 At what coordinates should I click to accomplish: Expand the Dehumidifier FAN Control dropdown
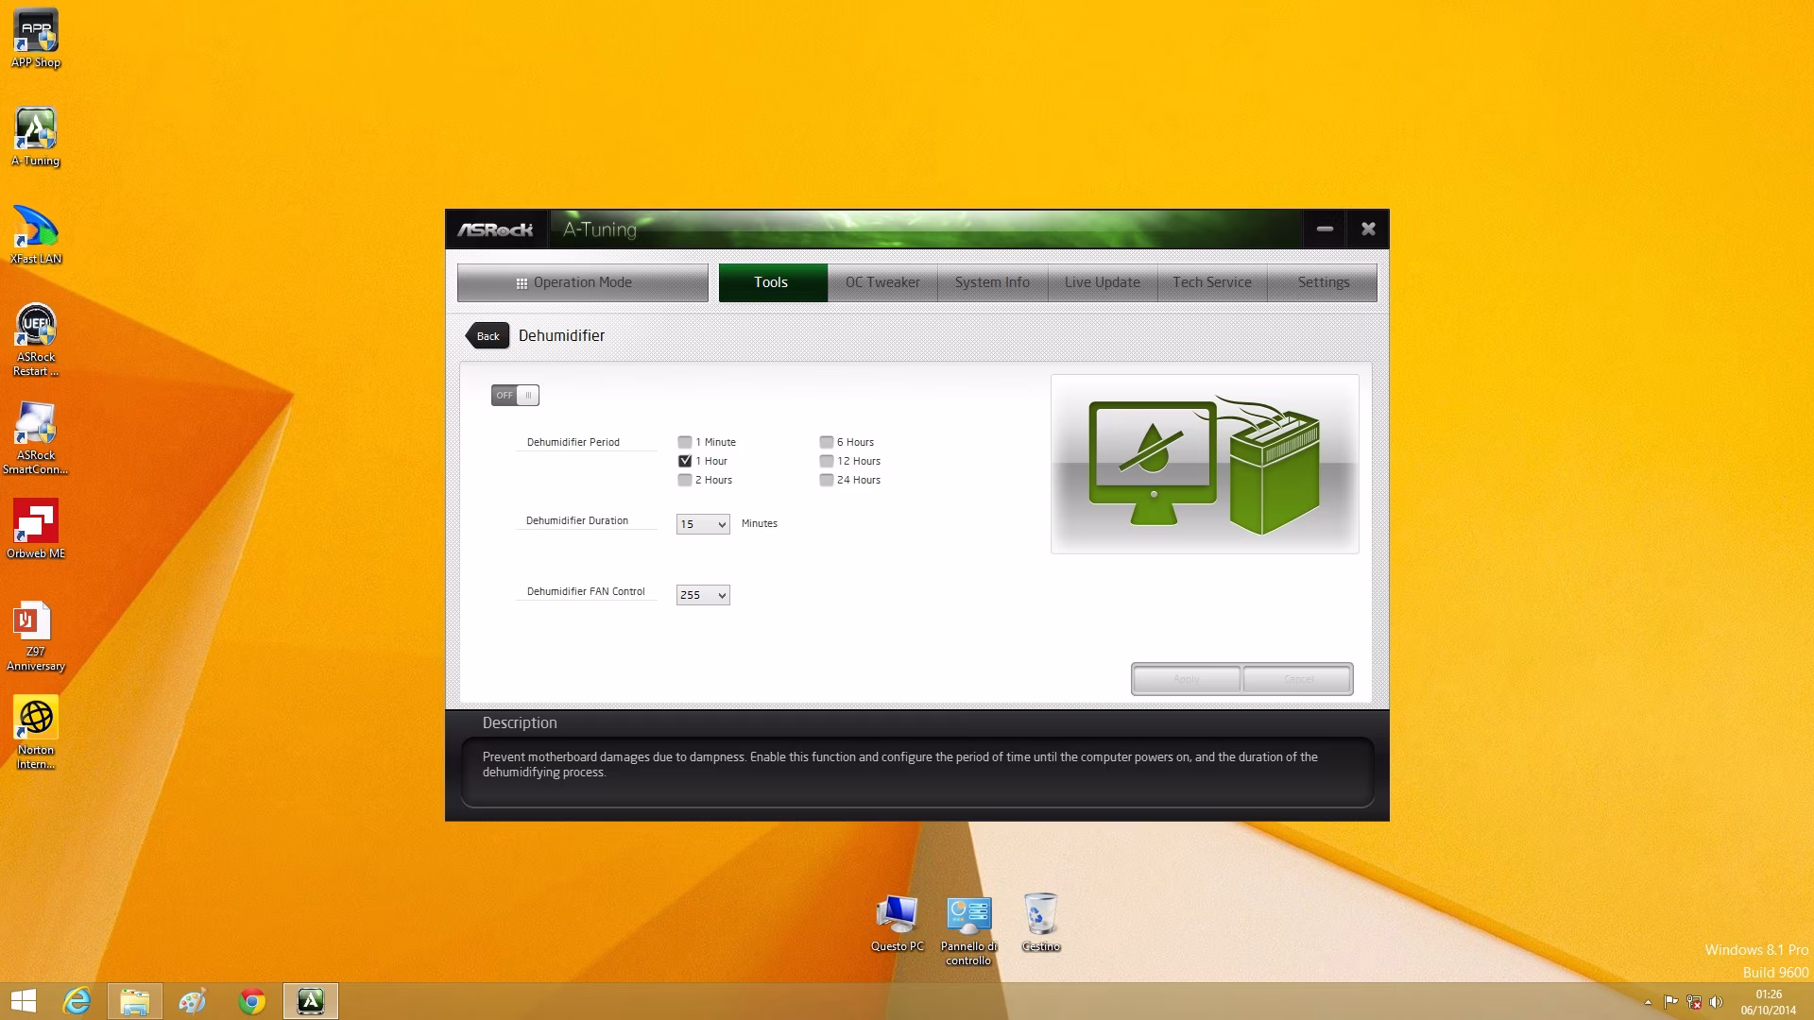pos(703,595)
